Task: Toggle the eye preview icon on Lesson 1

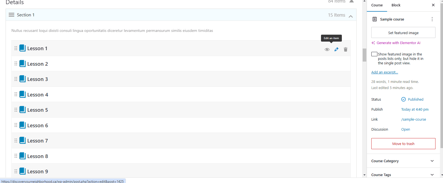Action: click(327, 49)
